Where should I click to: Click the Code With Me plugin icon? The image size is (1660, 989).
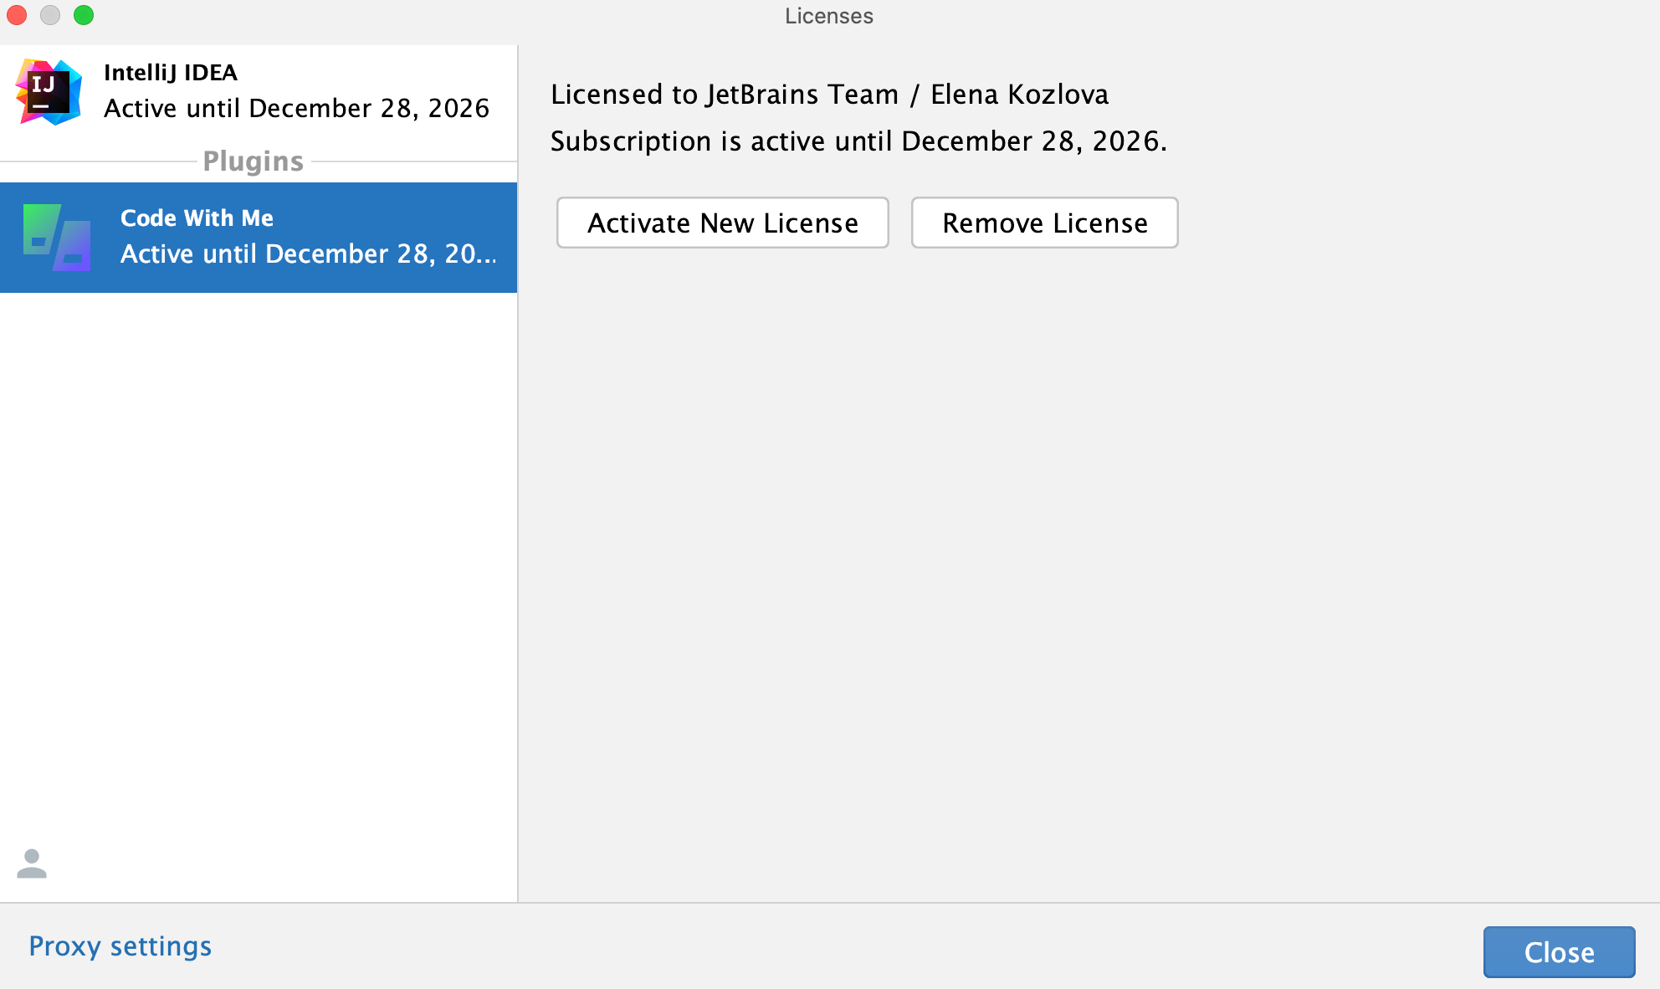(57, 238)
